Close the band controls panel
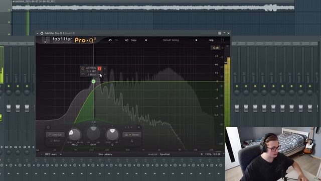Screen dimensions: 321x181 pyautogui.click(x=138, y=127)
